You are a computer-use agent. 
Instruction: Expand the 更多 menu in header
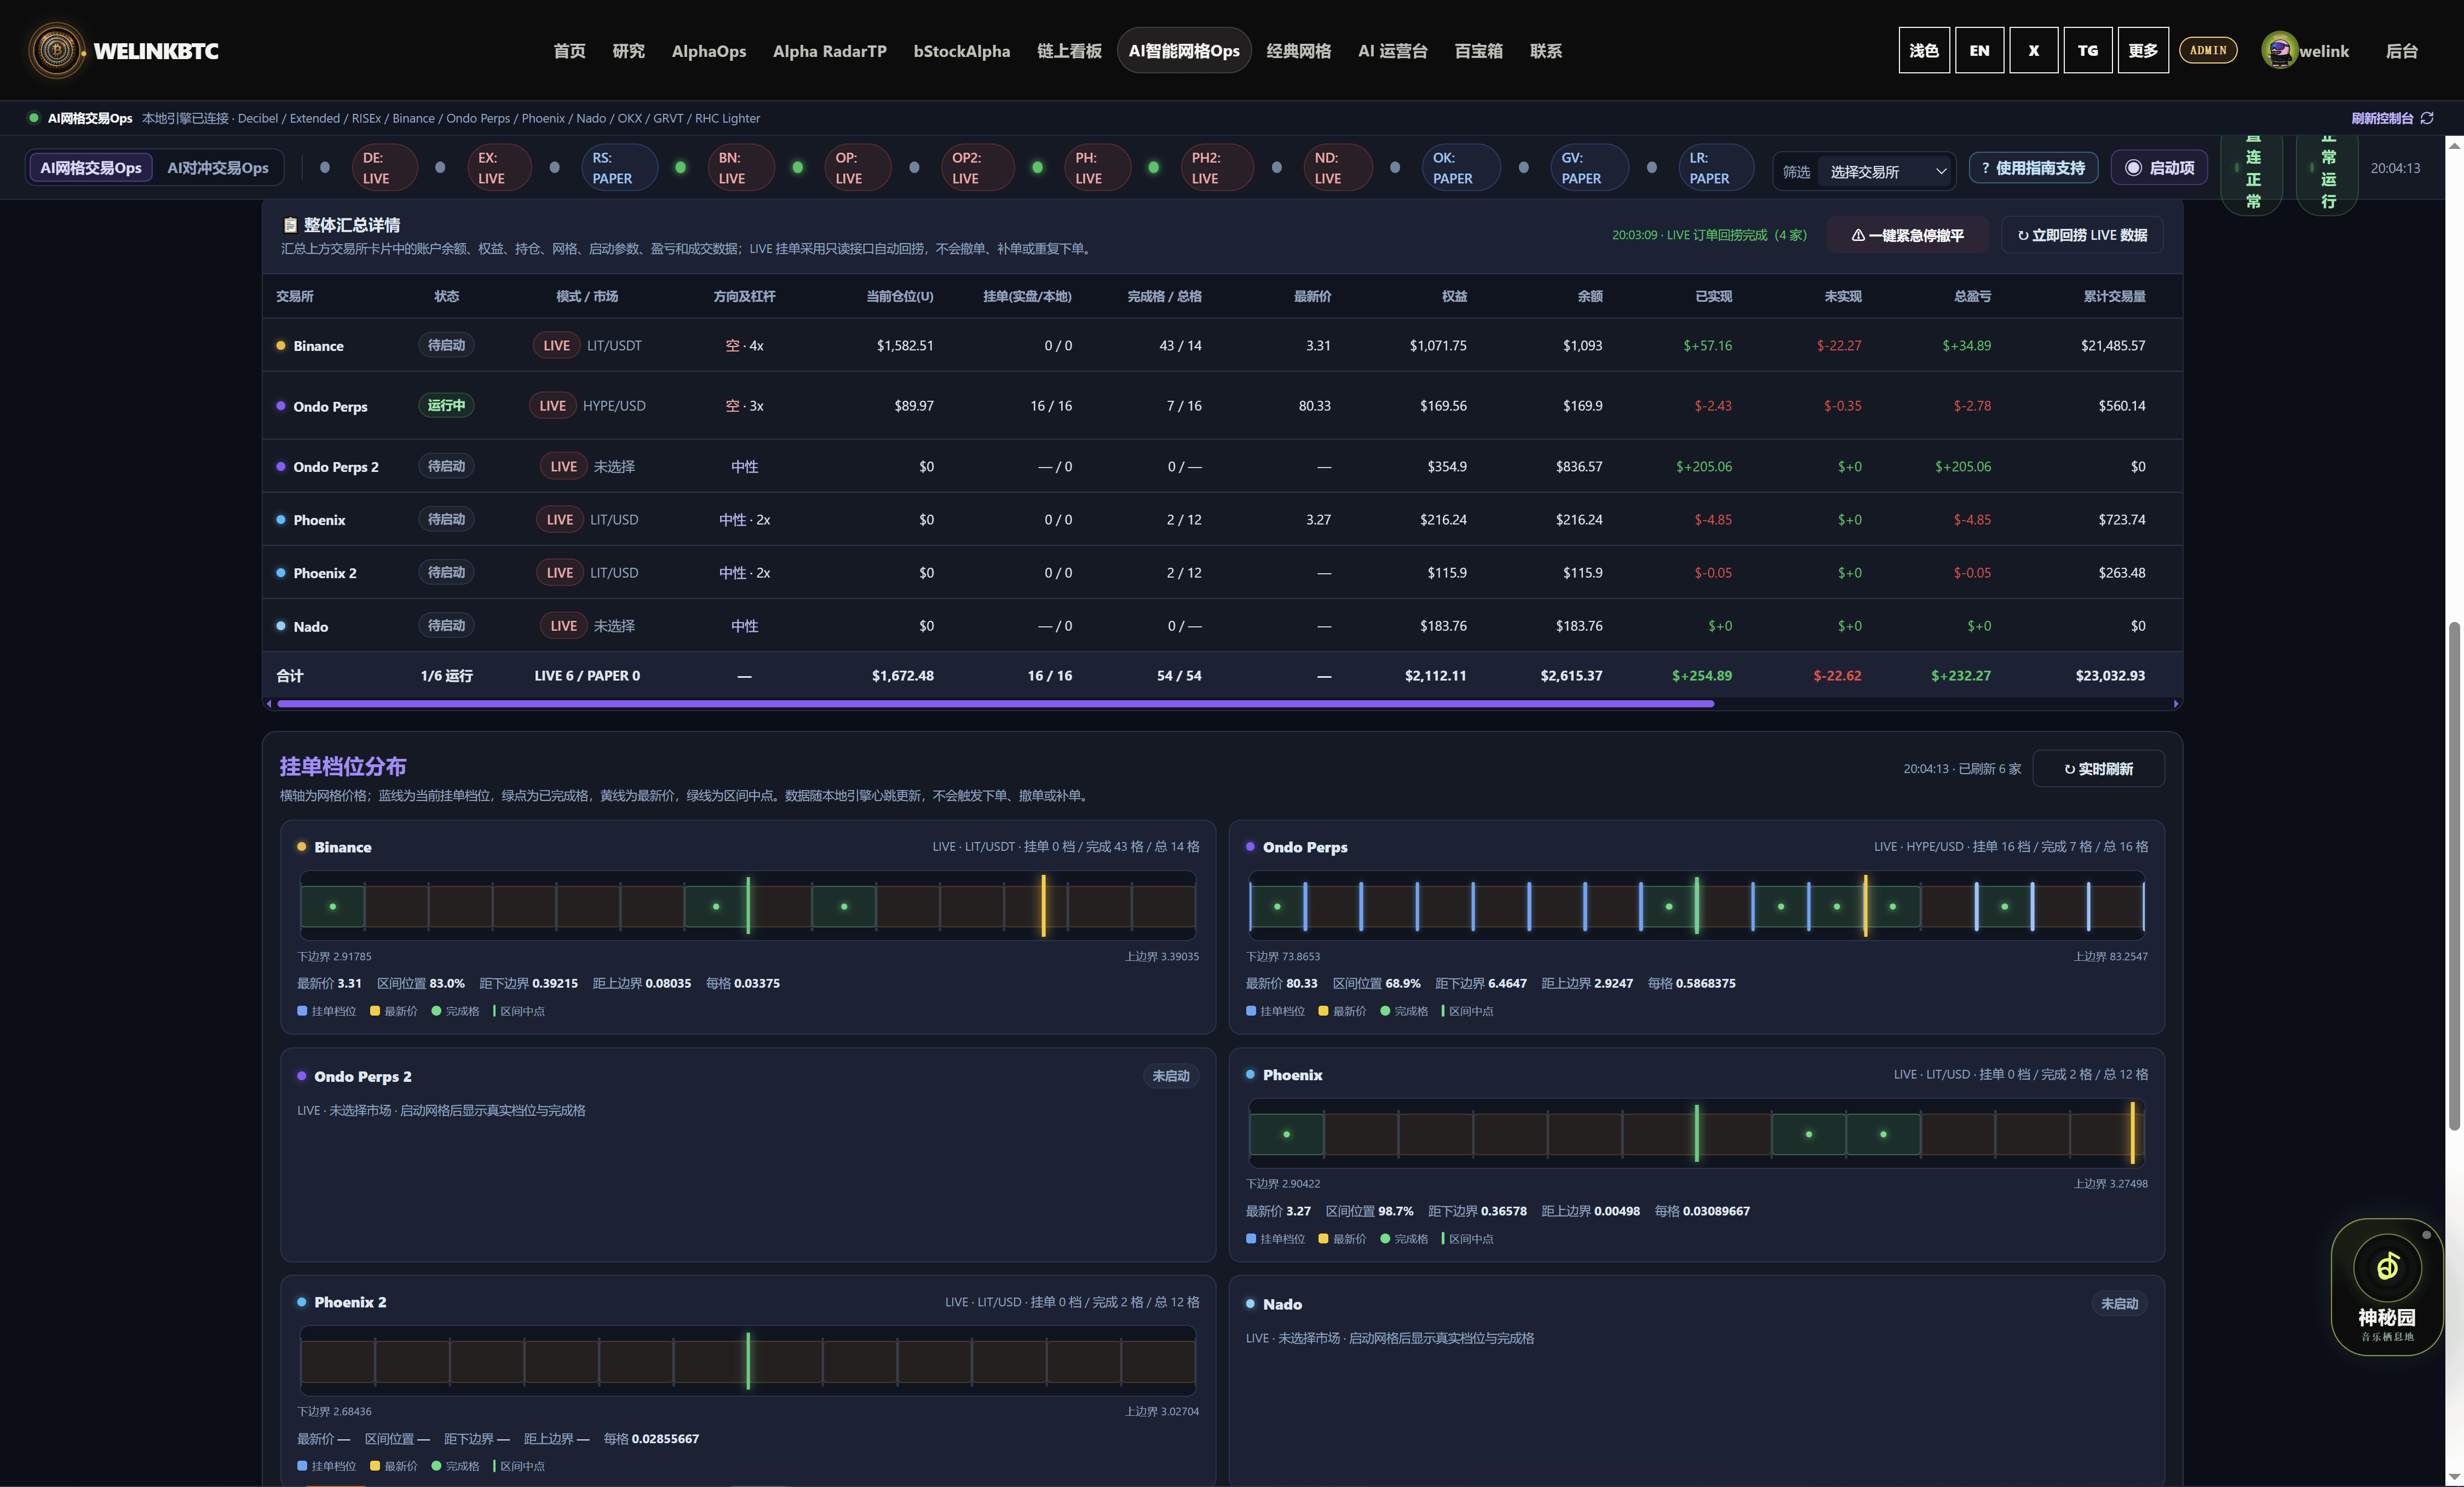pyautogui.click(x=2142, y=50)
